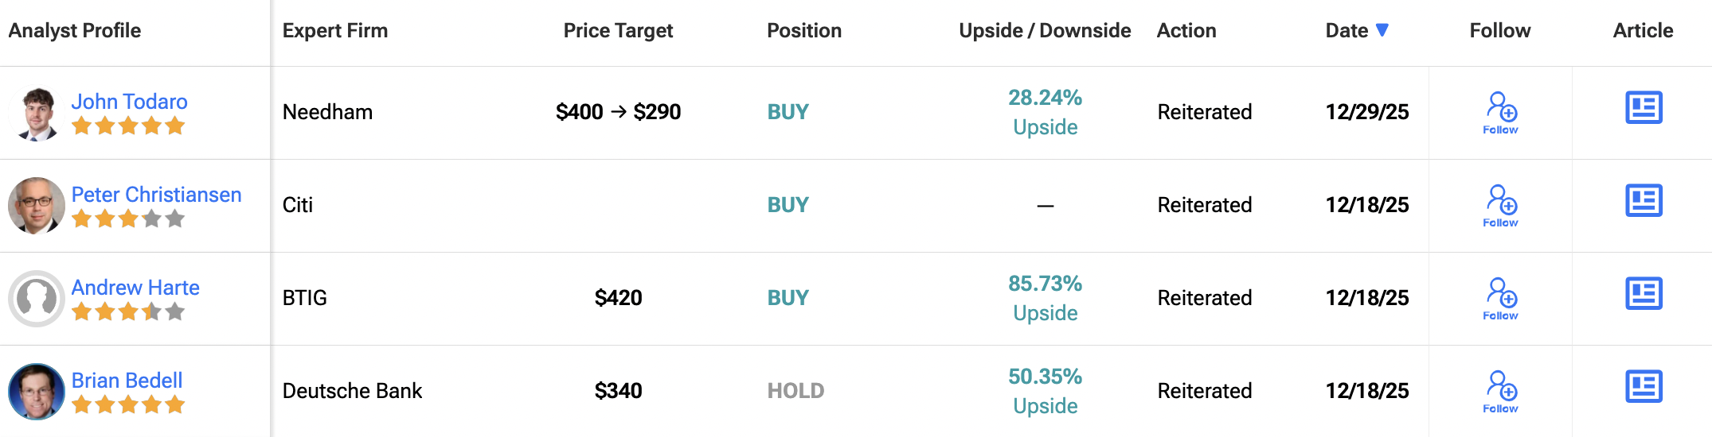The image size is (1712, 437).
Task: Open Peter Christiansen's profile link
Action: pos(156,195)
